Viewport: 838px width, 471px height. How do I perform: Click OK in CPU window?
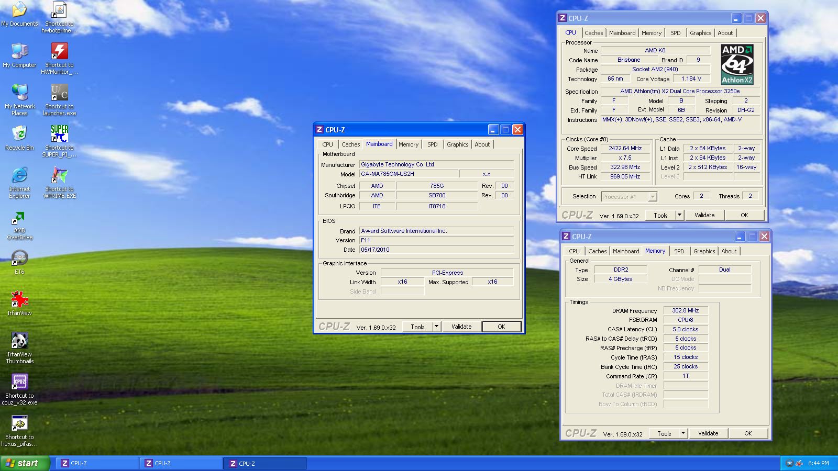(744, 215)
